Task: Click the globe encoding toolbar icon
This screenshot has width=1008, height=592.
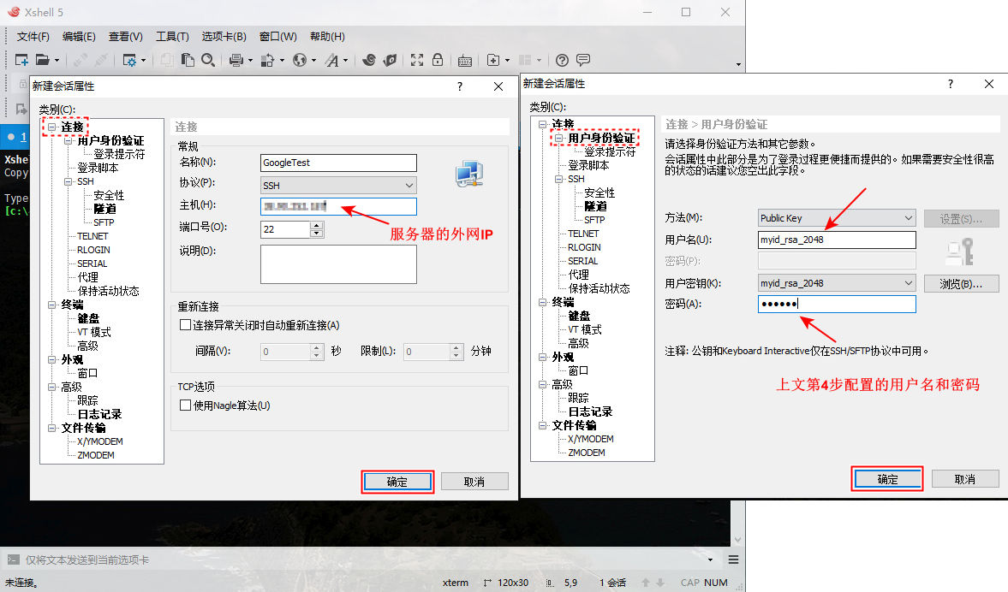Action: [300, 60]
